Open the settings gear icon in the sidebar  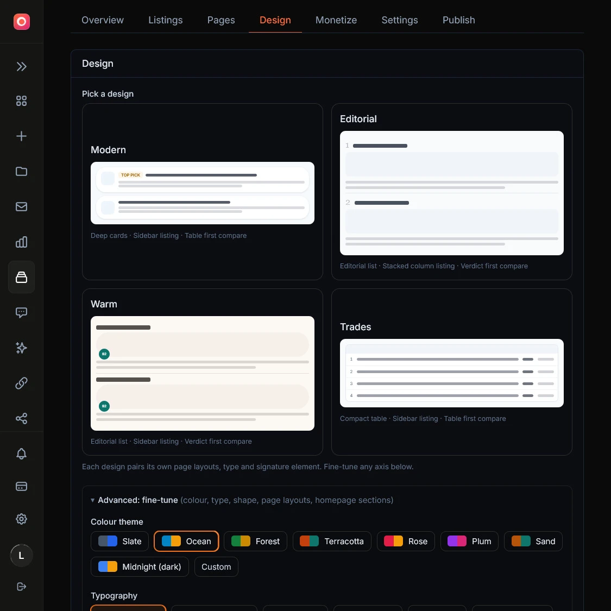click(x=21, y=519)
